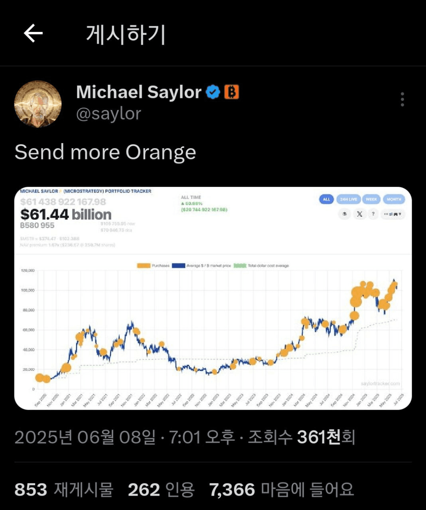This screenshot has height=510, width=426.
Task: Select the WEEK range pill
Action: coord(371,199)
